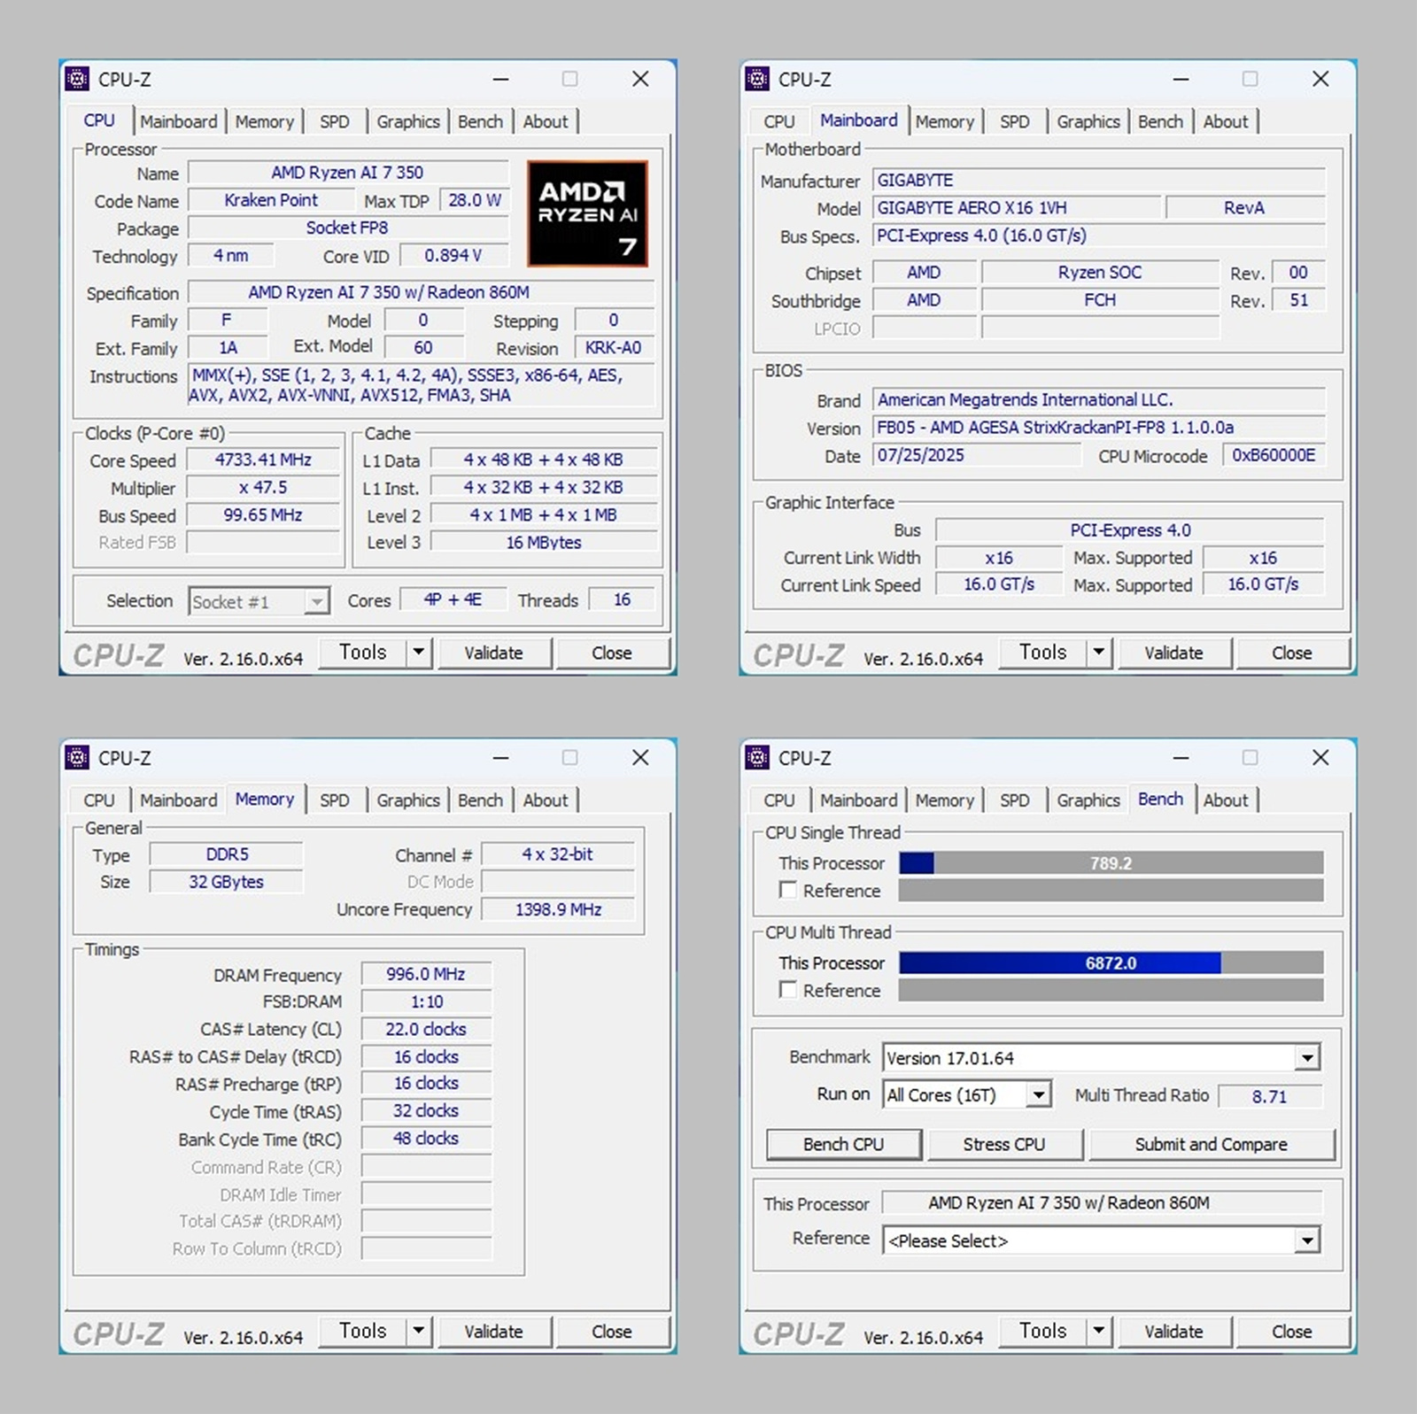This screenshot has height=1414, width=1417.
Task: Click the Bench CPU button
Action: (843, 1144)
